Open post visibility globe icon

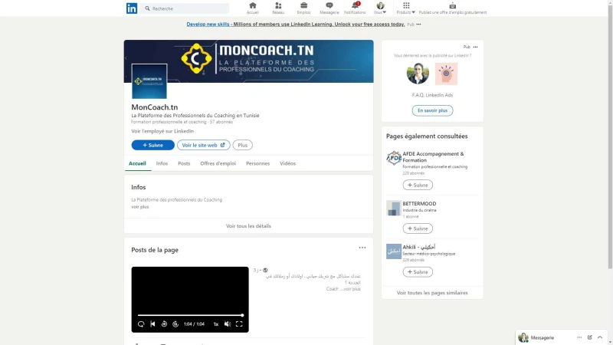click(x=265, y=271)
